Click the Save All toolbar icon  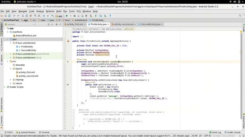(6, 16)
